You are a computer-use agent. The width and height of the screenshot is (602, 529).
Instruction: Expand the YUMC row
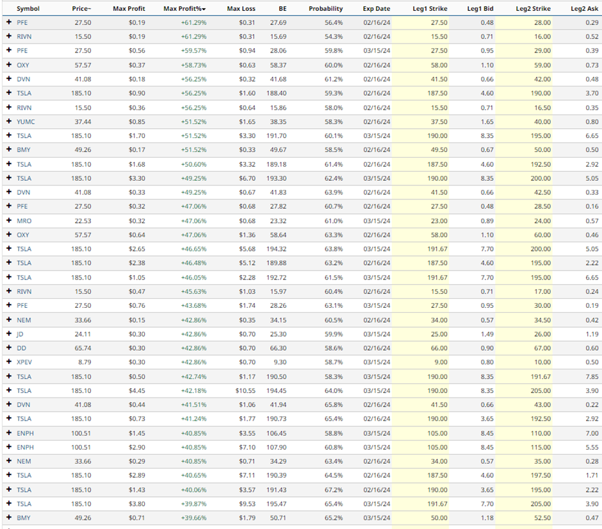pos(9,121)
